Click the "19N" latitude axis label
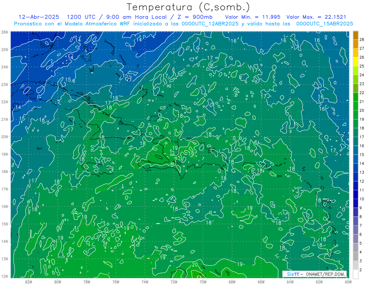This screenshot has width=370, height=286. [x=5, y=154]
